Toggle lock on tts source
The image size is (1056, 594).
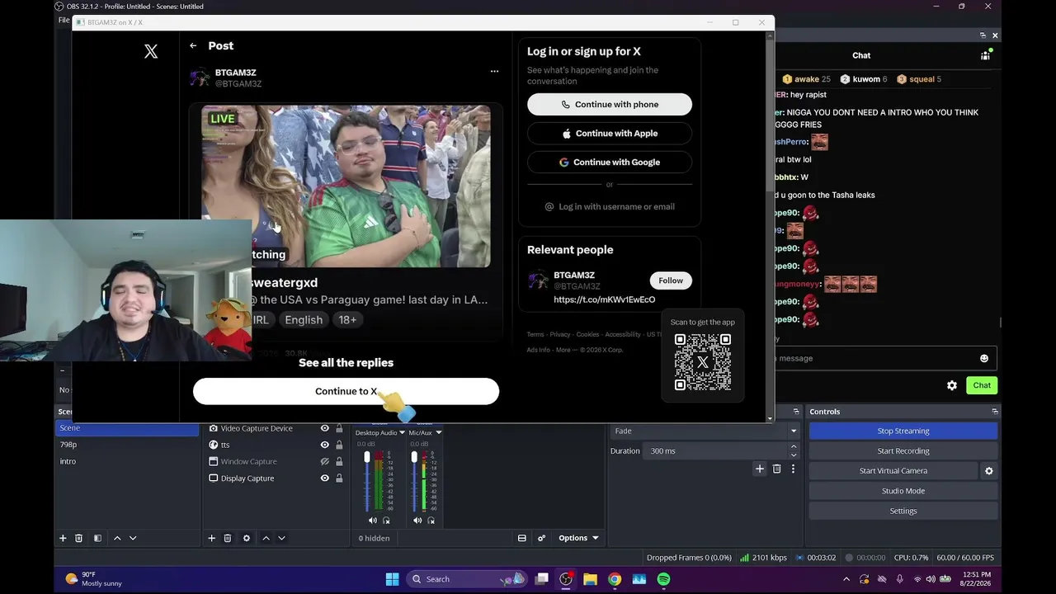(x=339, y=445)
